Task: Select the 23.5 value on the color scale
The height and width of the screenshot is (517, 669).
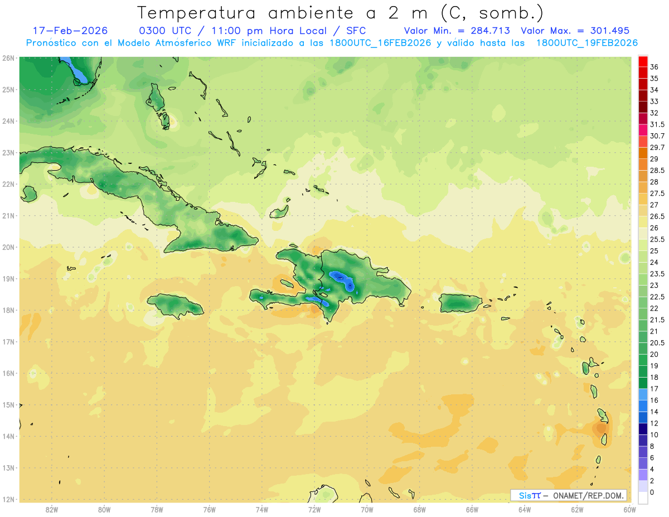Action: click(657, 274)
